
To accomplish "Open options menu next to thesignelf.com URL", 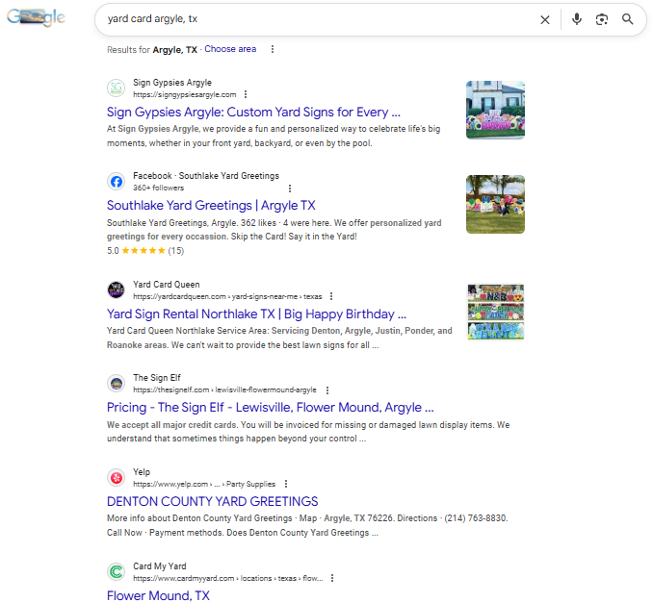I will point(327,390).
